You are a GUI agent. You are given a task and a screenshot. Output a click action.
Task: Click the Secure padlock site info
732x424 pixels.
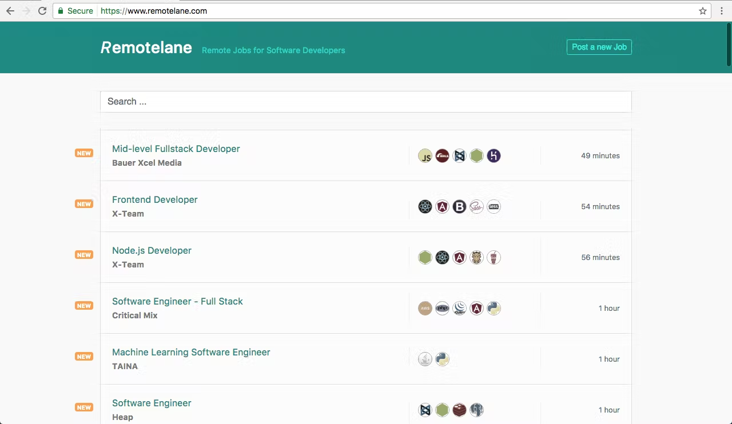75,11
